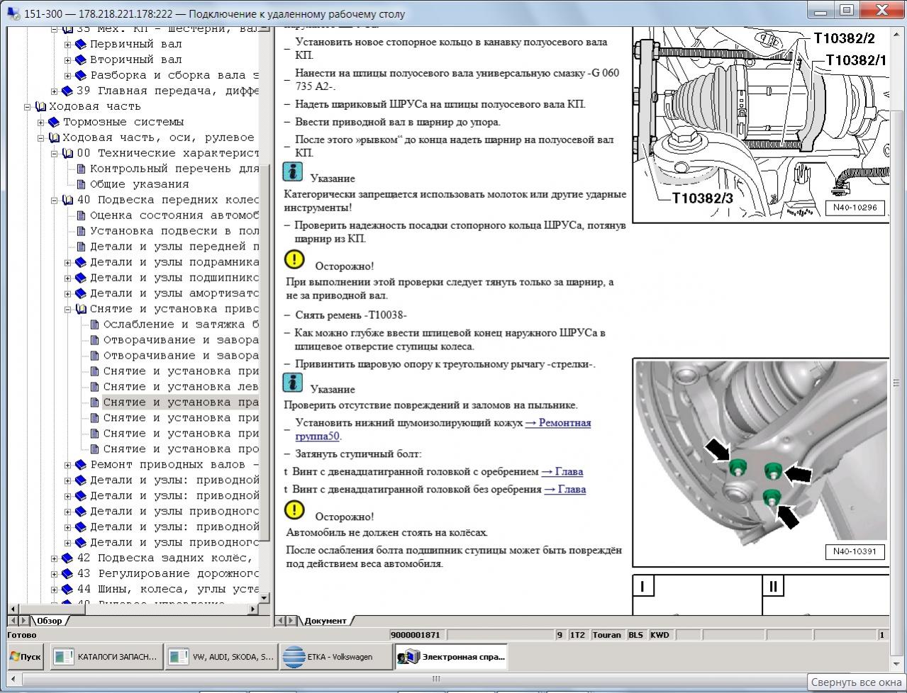Screen dimensions: 907x693
Task: Open the Пуск start button
Action: (26, 657)
